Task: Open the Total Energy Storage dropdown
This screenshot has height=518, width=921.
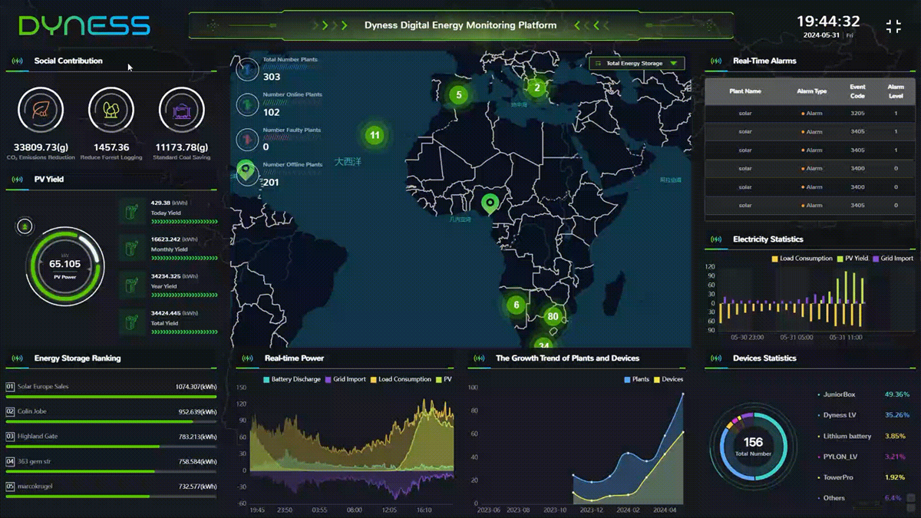Action: (636, 64)
